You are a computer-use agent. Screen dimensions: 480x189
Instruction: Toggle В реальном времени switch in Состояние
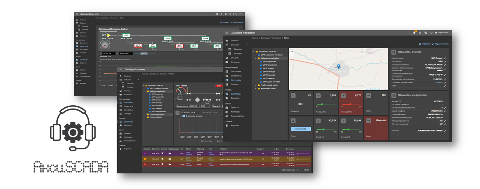pyautogui.click(x=182, y=117)
